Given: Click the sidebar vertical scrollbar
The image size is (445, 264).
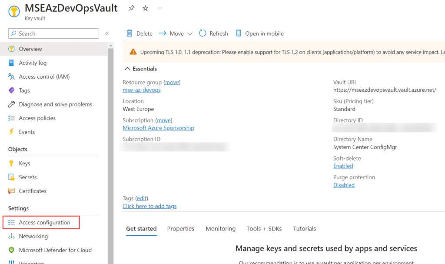Looking at the screenshot, I should point(111,156).
